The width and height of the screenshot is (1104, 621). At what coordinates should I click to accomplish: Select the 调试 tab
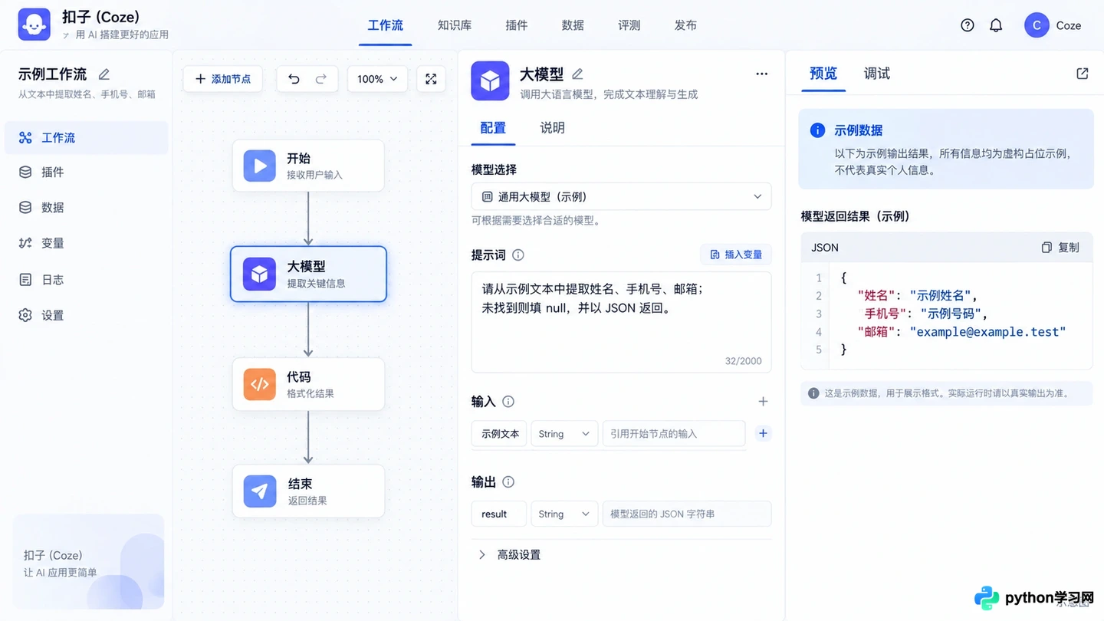877,74
